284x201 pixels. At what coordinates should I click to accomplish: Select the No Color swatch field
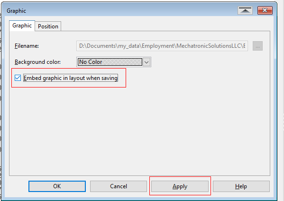(x=110, y=62)
